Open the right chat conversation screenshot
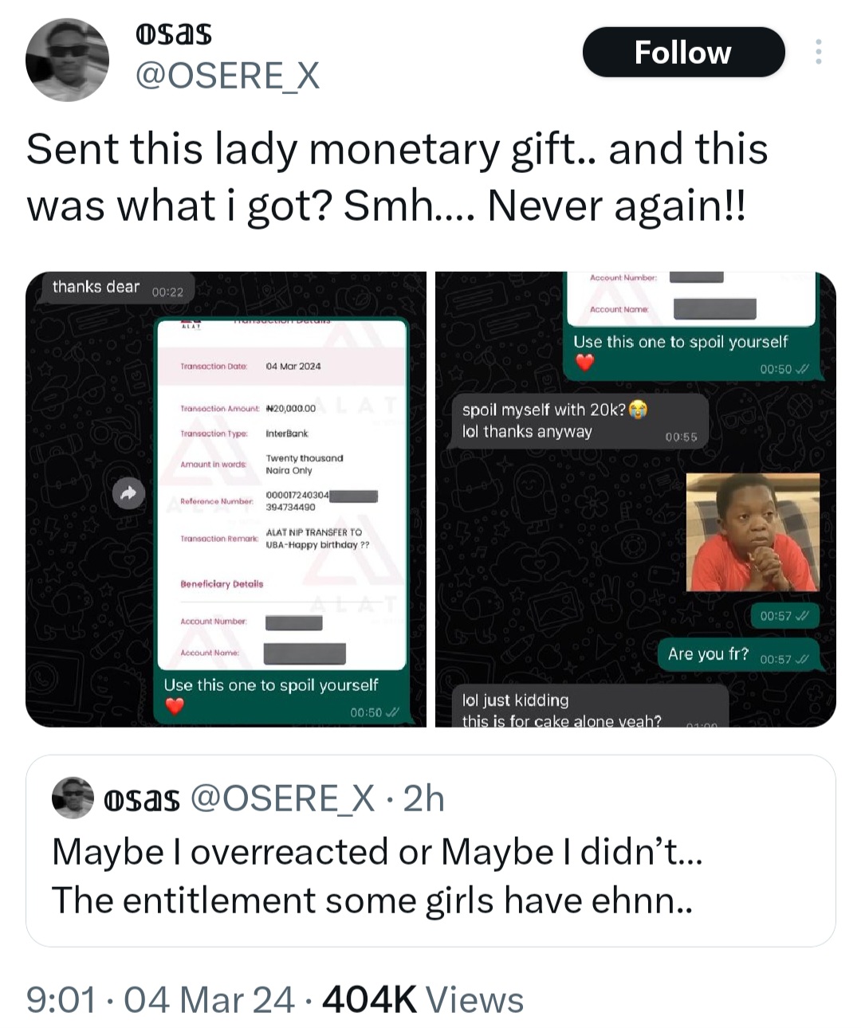 pyautogui.click(x=635, y=500)
